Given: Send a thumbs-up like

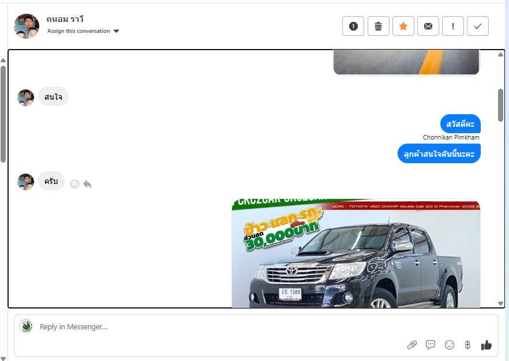Looking at the screenshot, I should (x=486, y=345).
